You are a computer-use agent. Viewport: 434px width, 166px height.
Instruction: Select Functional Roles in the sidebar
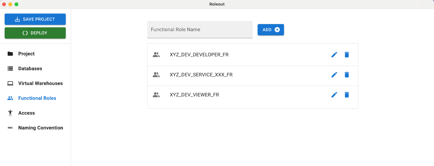[x=37, y=98]
